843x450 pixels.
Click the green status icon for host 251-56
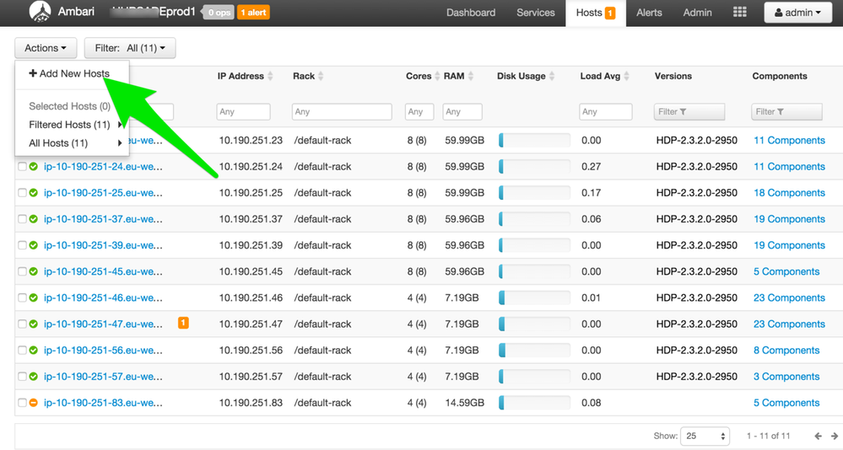click(x=34, y=351)
